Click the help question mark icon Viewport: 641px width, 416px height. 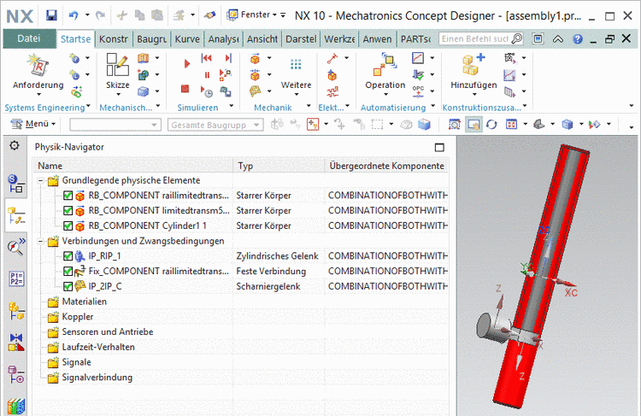coord(577,38)
